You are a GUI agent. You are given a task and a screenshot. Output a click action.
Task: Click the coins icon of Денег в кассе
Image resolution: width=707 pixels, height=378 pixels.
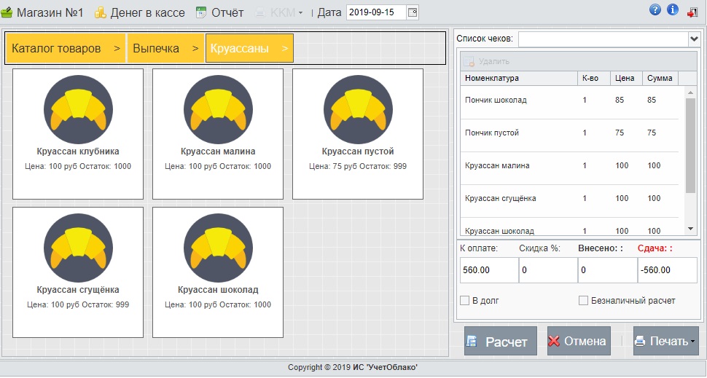pos(100,12)
